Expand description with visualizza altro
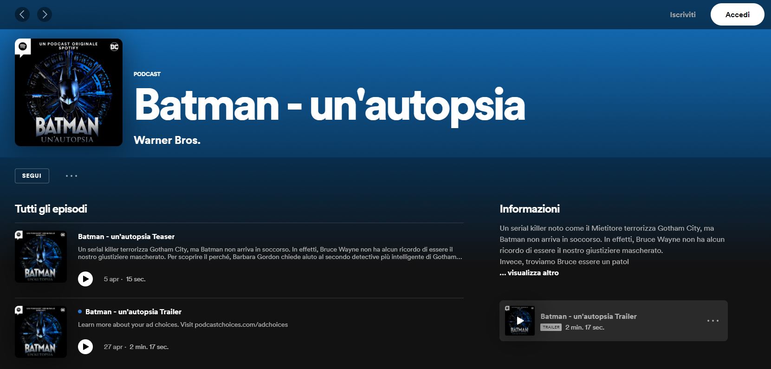Image resolution: width=771 pixels, height=369 pixels. [529, 273]
